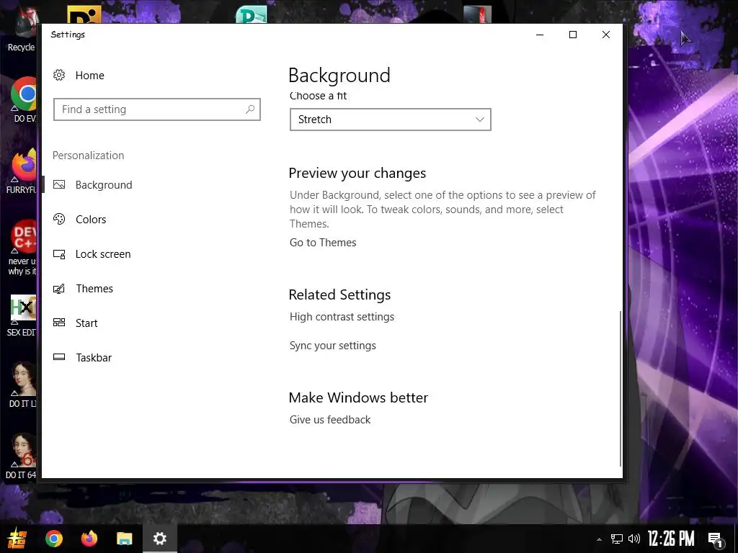
Task: Click the 12:26 PM taskbar clock
Action: (x=671, y=539)
